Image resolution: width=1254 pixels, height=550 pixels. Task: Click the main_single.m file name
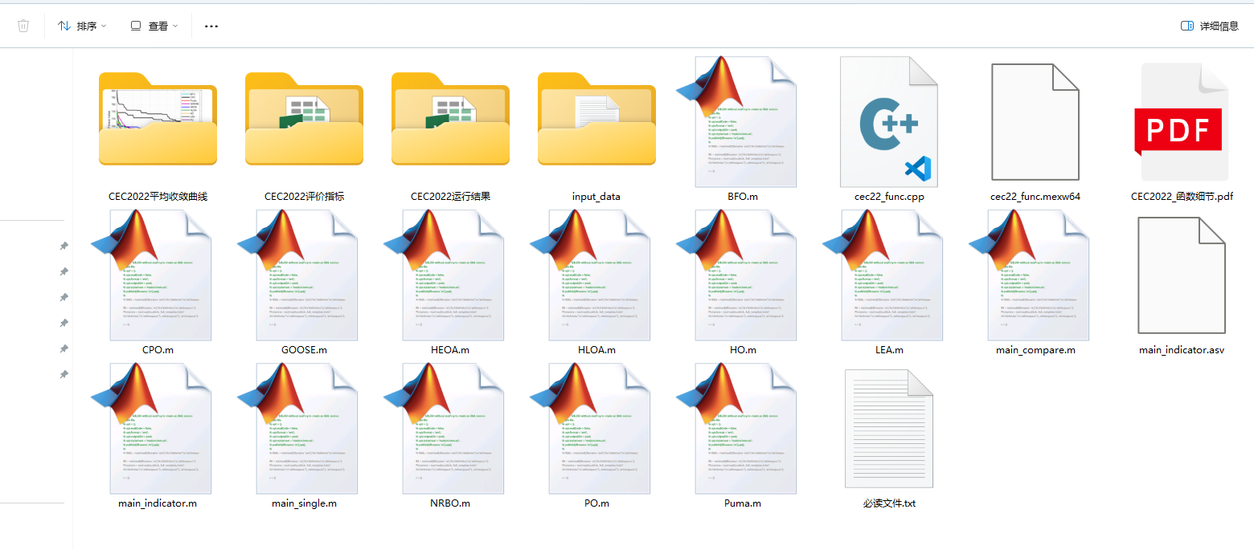(x=305, y=503)
